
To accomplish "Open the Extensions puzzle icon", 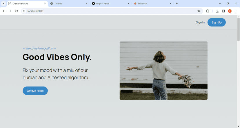I will pyautogui.click(x=208, y=11).
